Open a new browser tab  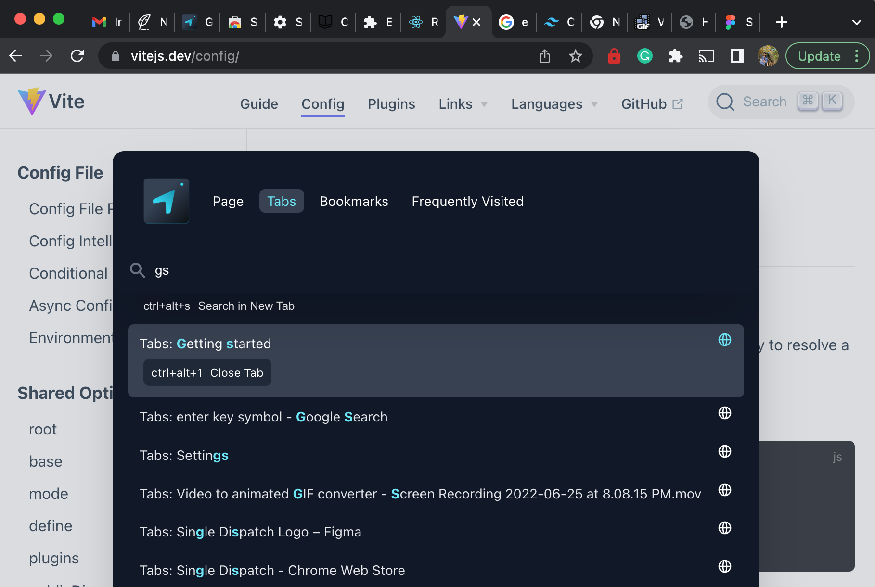(x=782, y=22)
